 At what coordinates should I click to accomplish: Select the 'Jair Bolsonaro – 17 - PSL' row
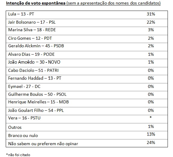(87, 23)
